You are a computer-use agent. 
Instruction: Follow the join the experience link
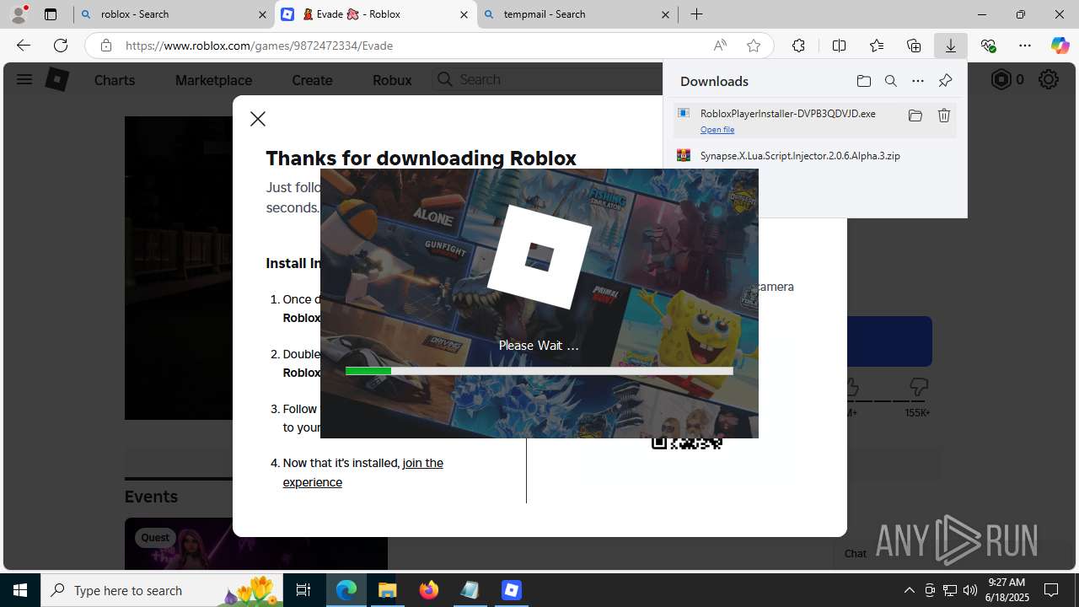(x=362, y=472)
